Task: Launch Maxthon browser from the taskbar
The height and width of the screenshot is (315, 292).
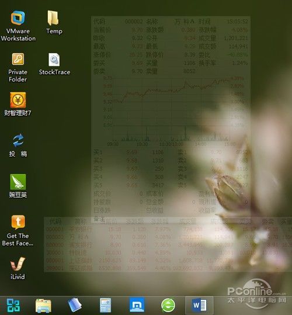Action: click(137, 305)
